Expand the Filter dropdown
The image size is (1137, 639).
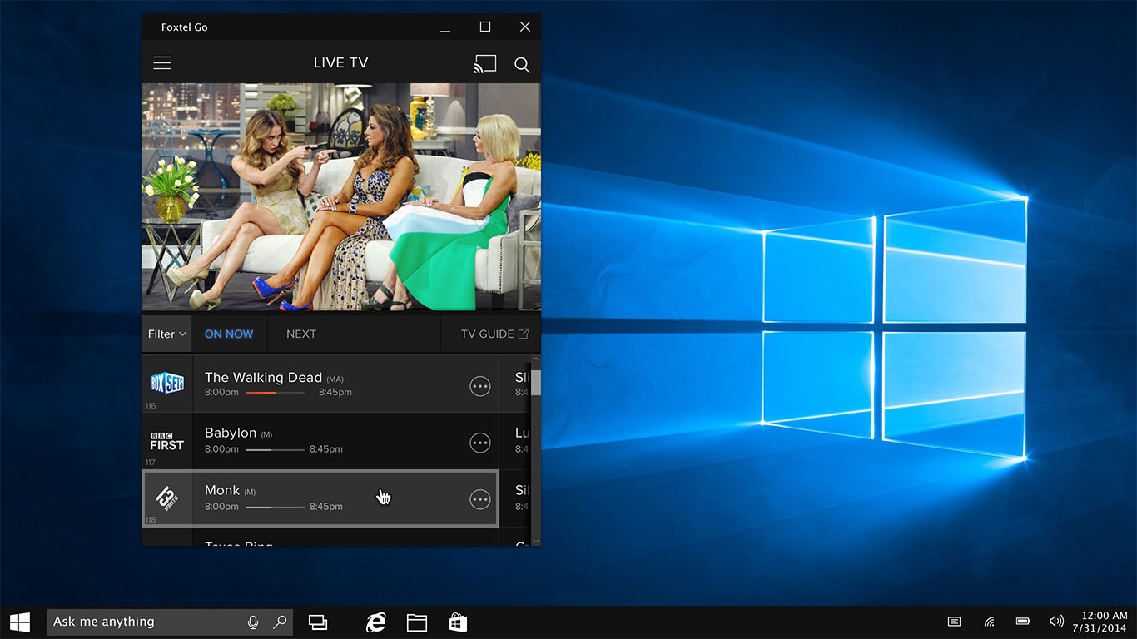[x=166, y=334]
